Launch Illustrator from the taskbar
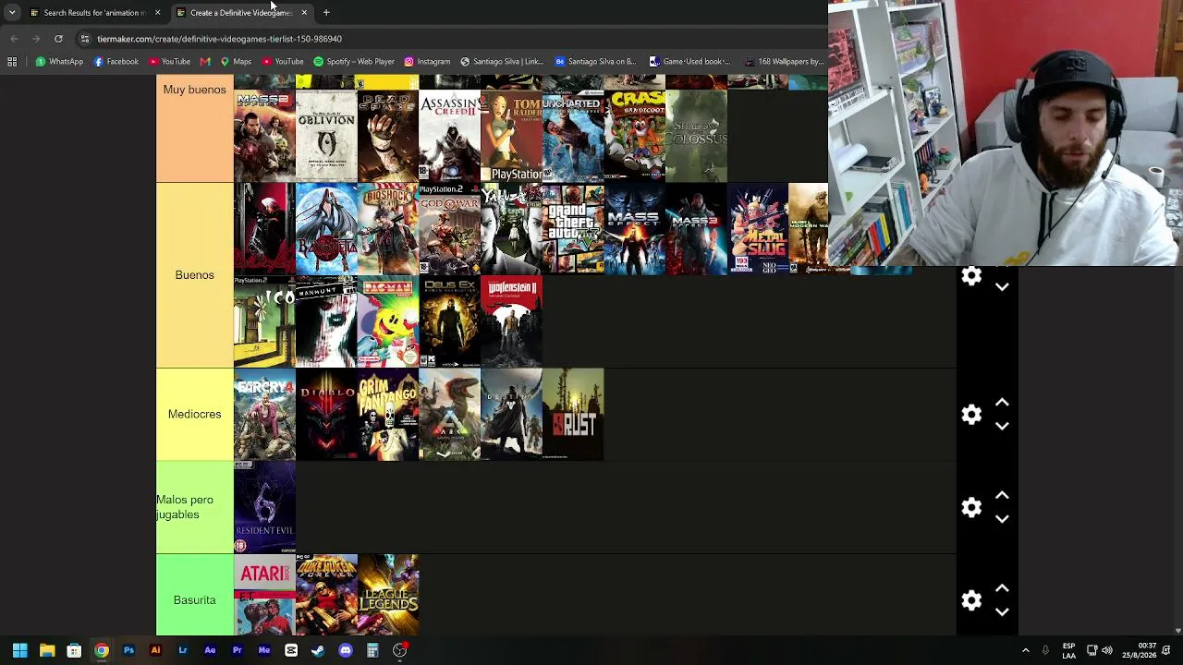Viewport: 1183px width, 665px height. (x=155, y=650)
